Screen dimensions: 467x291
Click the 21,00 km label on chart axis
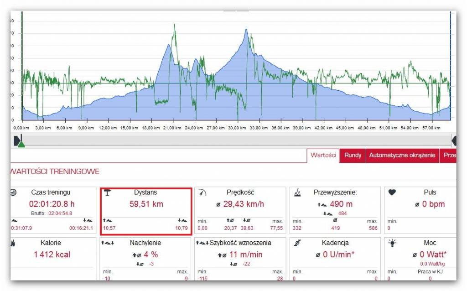172,128
